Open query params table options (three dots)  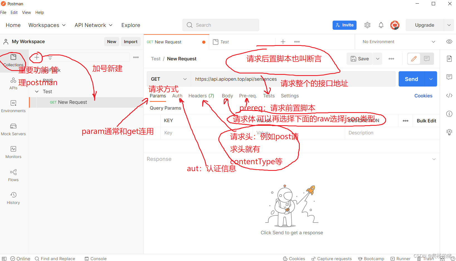tap(406, 121)
